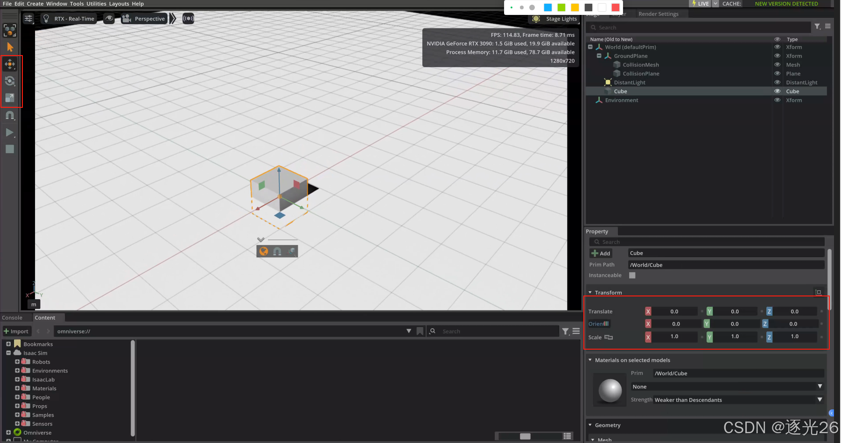The height and width of the screenshot is (443, 841).
Task: Activate the Scale gizmo tool
Action: tap(10, 98)
